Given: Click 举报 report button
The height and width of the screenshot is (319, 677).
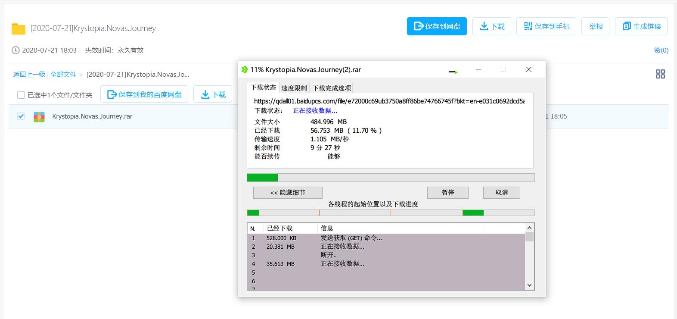Looking at the screenshot, I should 596,26.
